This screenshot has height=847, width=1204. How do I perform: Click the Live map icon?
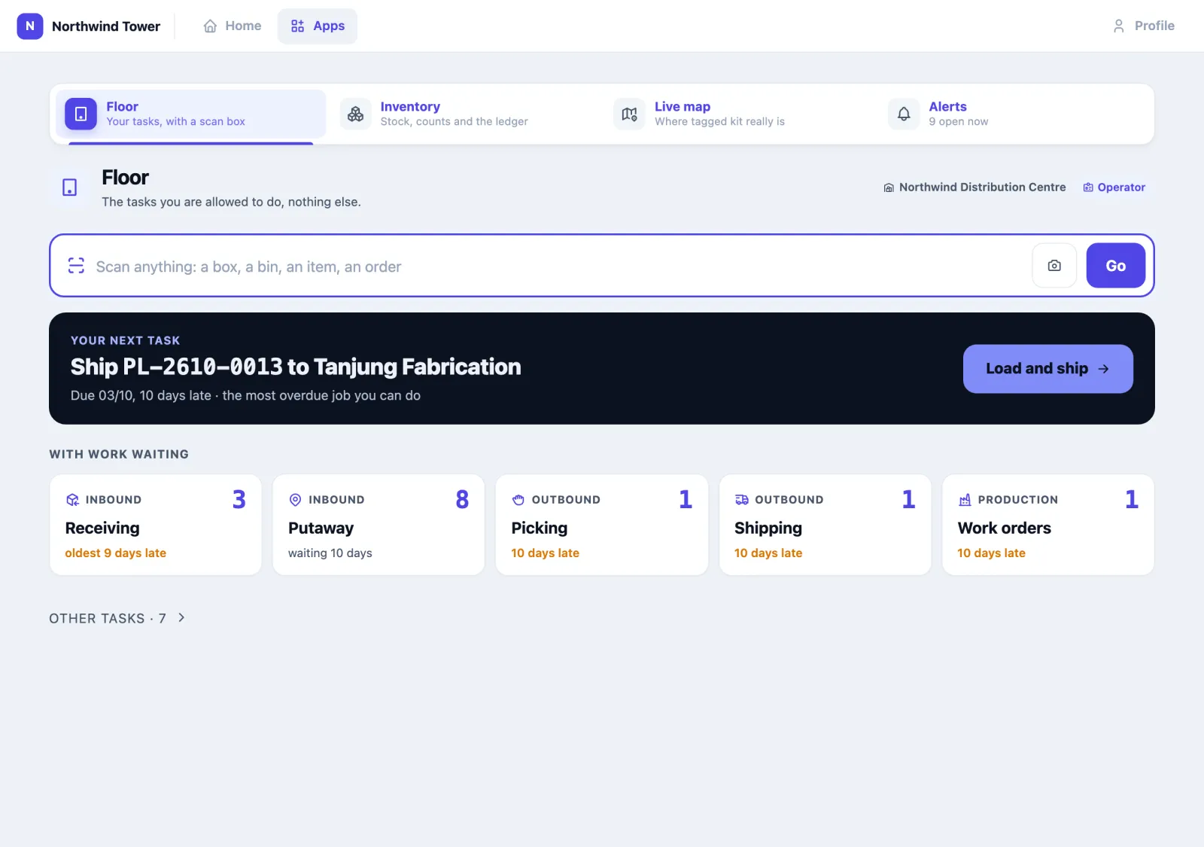pyautogui.click(x=630, y=114)
